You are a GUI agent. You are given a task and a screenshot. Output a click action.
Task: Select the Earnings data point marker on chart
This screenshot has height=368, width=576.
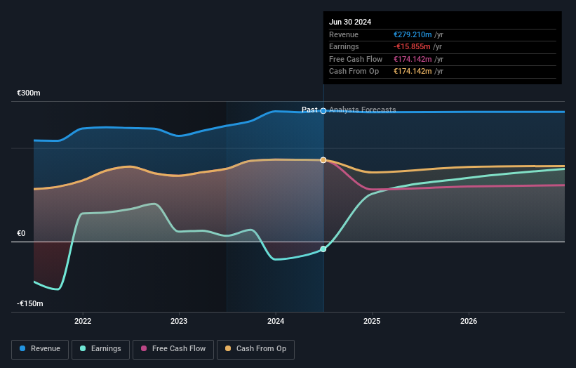pos(323,249)
